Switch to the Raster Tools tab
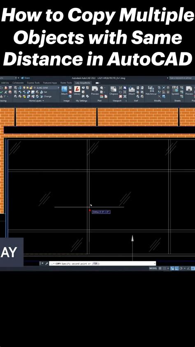The width and height of the screenshot is (195, 347). tap(66, 83)
